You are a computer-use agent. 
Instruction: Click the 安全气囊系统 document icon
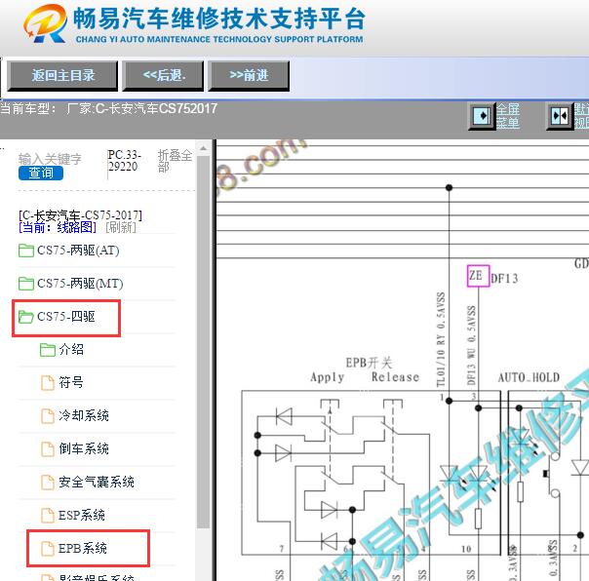point(48,483)
